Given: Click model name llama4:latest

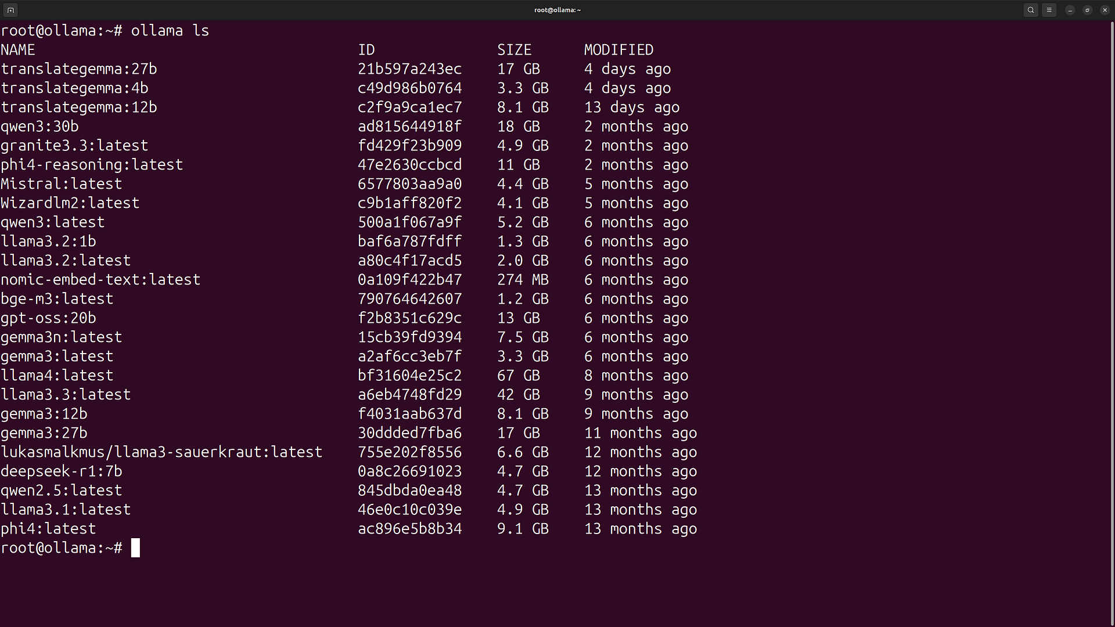Looking at the screenshot, I should pyautogui.click(x=57, y=376).
